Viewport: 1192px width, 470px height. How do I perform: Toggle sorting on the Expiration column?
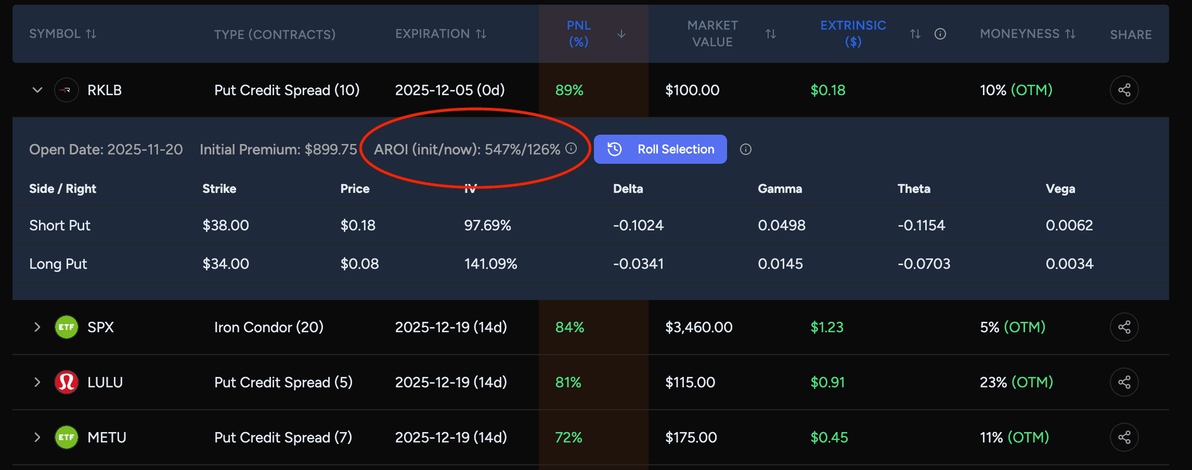point(481,33)
